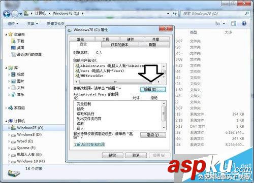
Task: Select the 图片 library
Action: [x=21, y=81]
